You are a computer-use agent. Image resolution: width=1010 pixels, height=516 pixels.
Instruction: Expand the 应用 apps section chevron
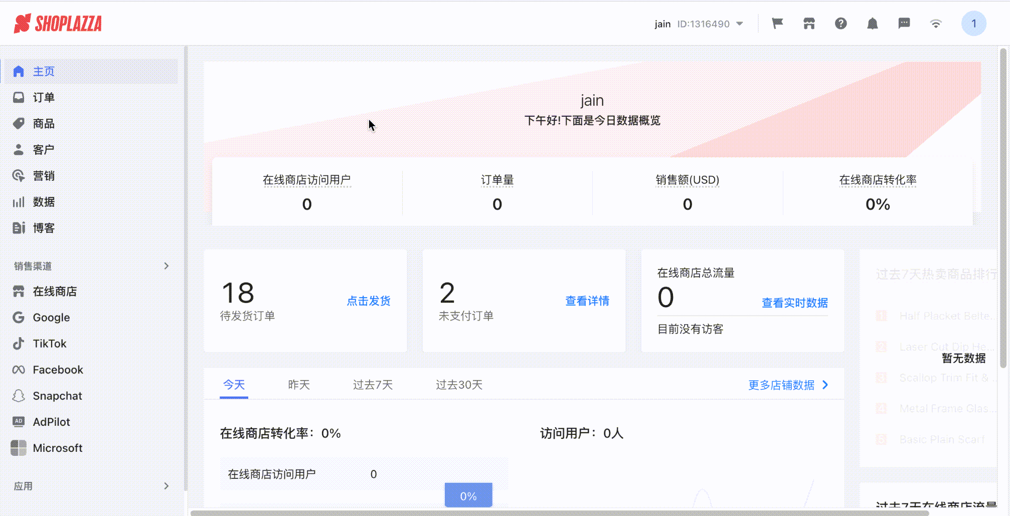point(166,486)
